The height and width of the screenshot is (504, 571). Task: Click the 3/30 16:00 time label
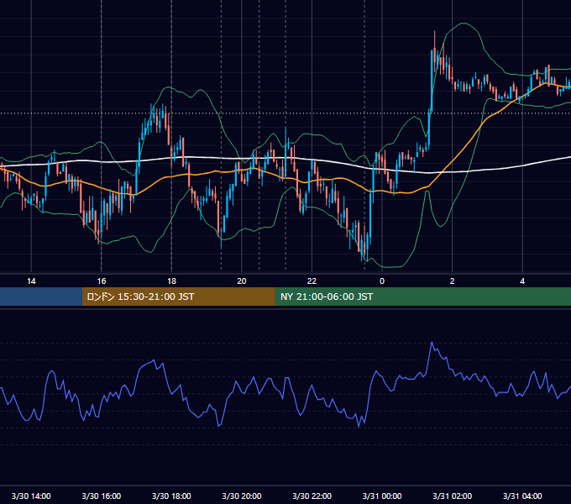(102, 496)
